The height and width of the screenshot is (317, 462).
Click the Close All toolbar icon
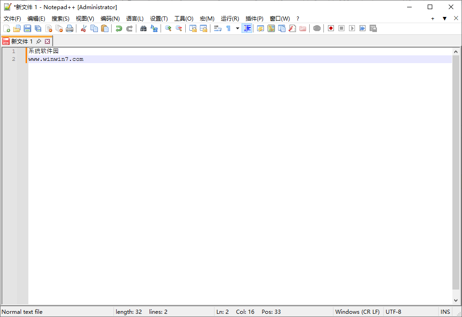click(x=59, y=28)
